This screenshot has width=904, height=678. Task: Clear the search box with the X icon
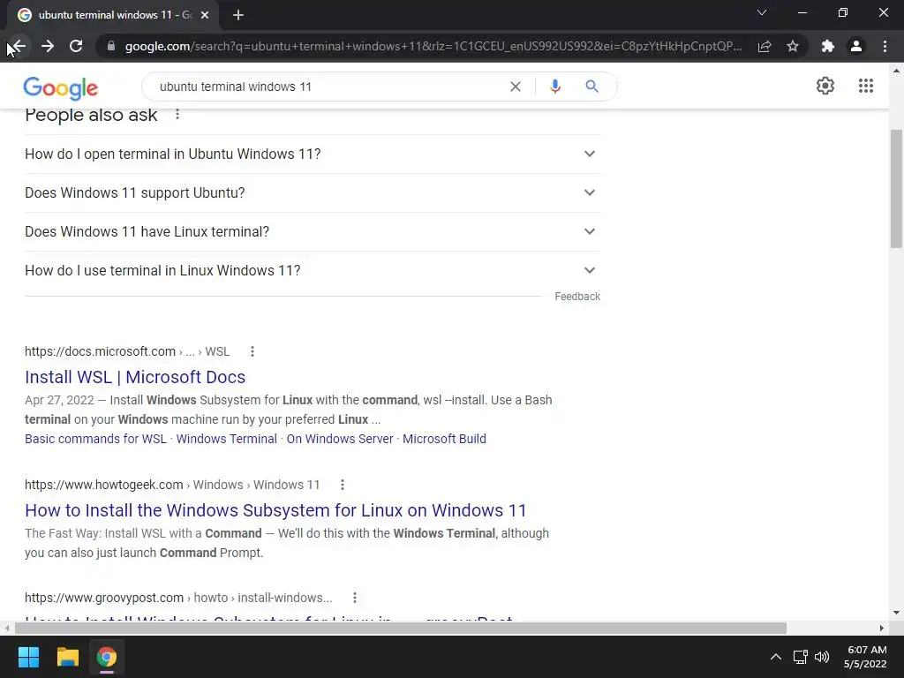pos(516,87)
